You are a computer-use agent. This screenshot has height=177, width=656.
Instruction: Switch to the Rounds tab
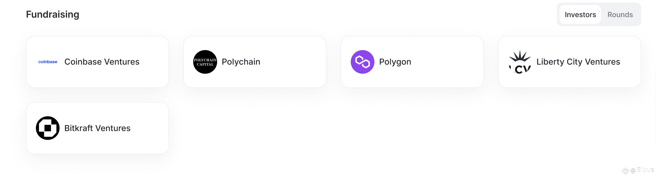620,15
